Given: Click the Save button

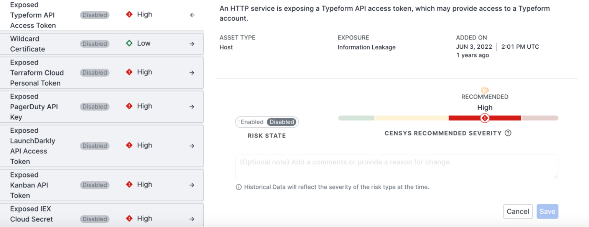Looking at the screenshot, I should coord(547,211).
